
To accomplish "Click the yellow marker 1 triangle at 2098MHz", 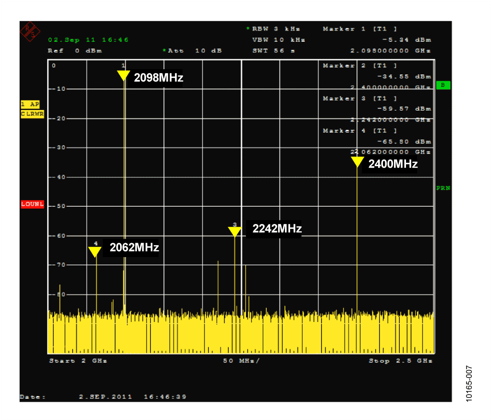I will point(123,76).
